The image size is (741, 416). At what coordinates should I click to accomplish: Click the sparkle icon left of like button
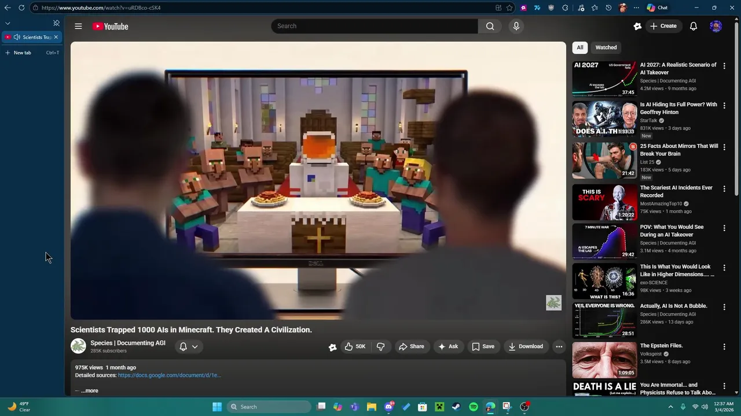point(332,347)
